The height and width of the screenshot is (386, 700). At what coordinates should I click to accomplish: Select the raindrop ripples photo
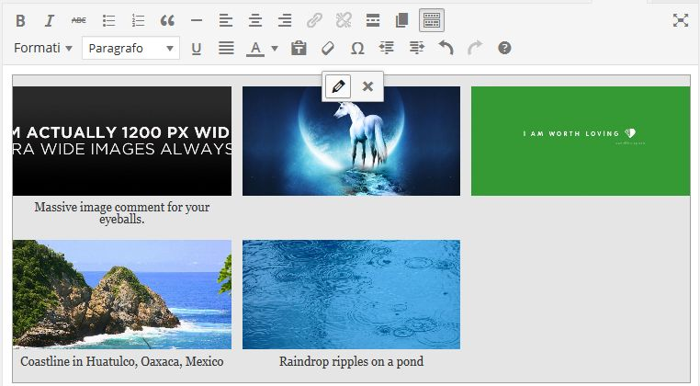[351, 294]
